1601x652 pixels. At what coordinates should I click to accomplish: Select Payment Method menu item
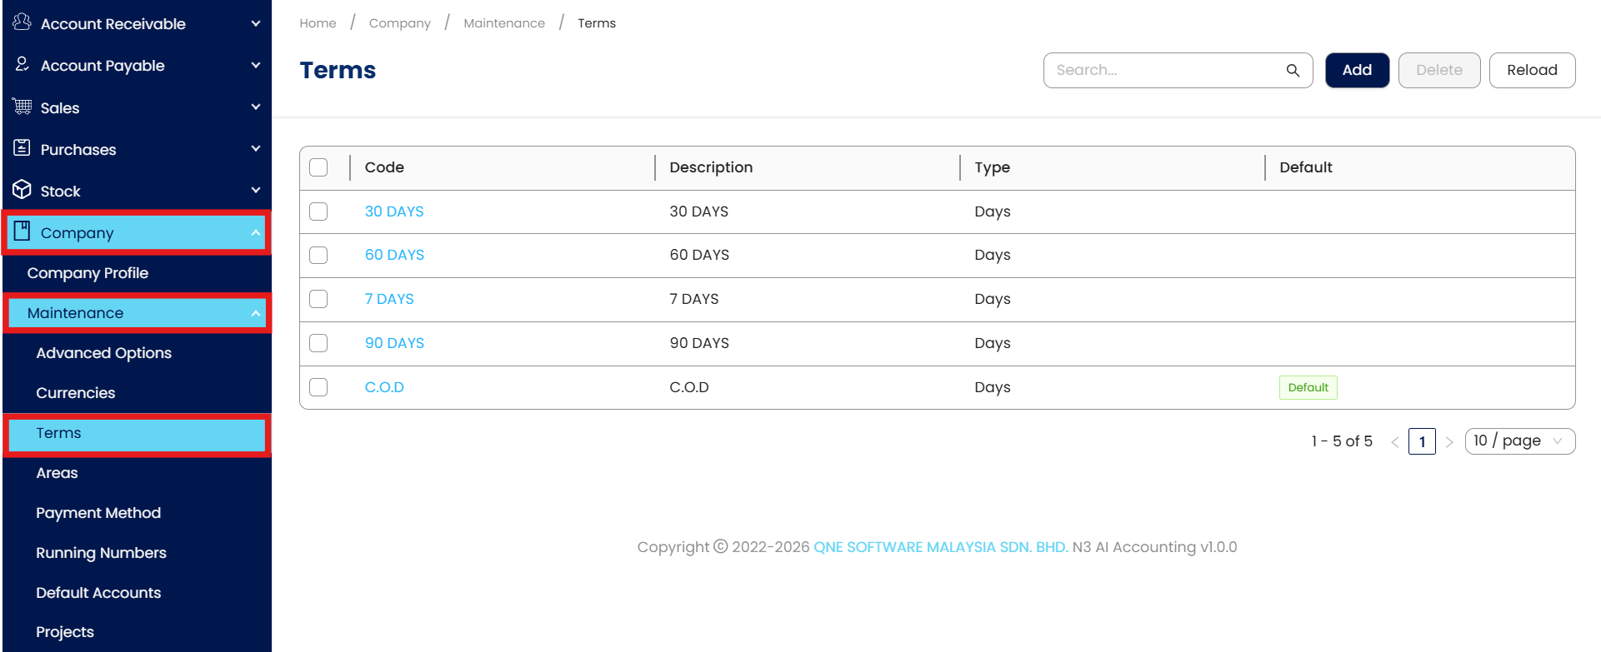[x=98, y=513]
